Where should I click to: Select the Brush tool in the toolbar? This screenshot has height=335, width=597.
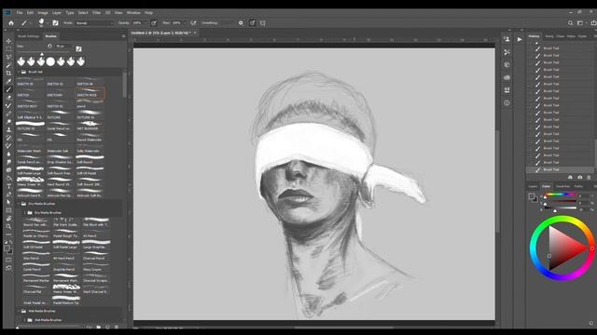tap(8, 89)
